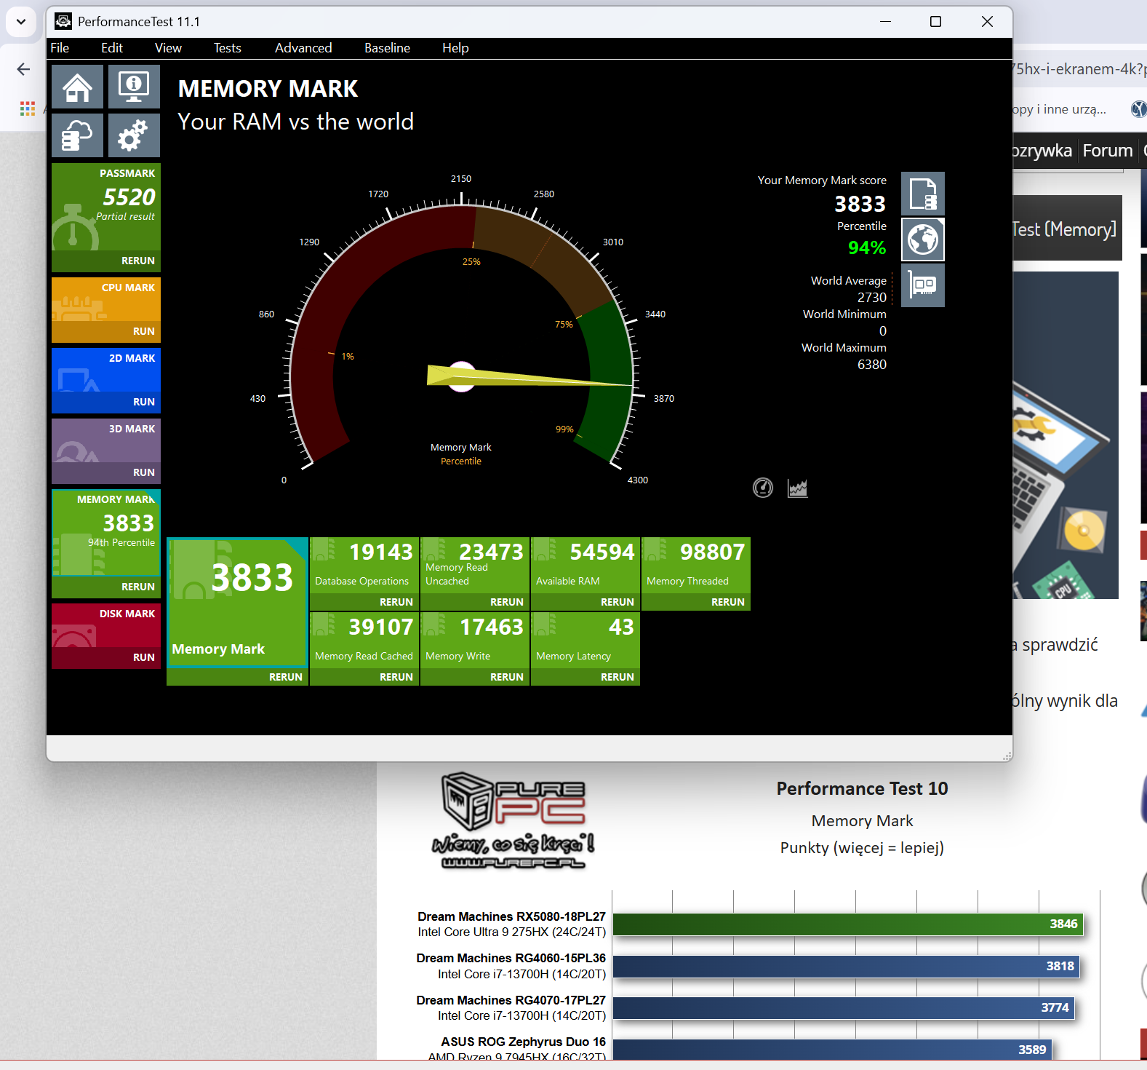The image size is (1147, 1070).
Task: Run the Disk Mark test
Action: click(143, 657)
